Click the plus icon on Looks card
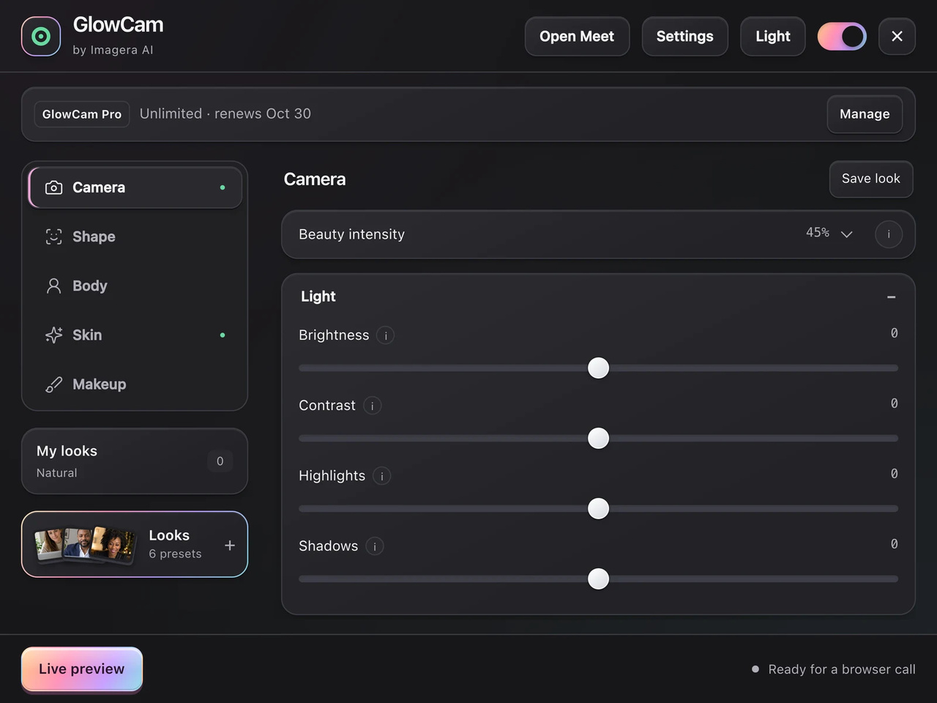The width and height of the screenshot is (937, 703). tap(230, 545)
